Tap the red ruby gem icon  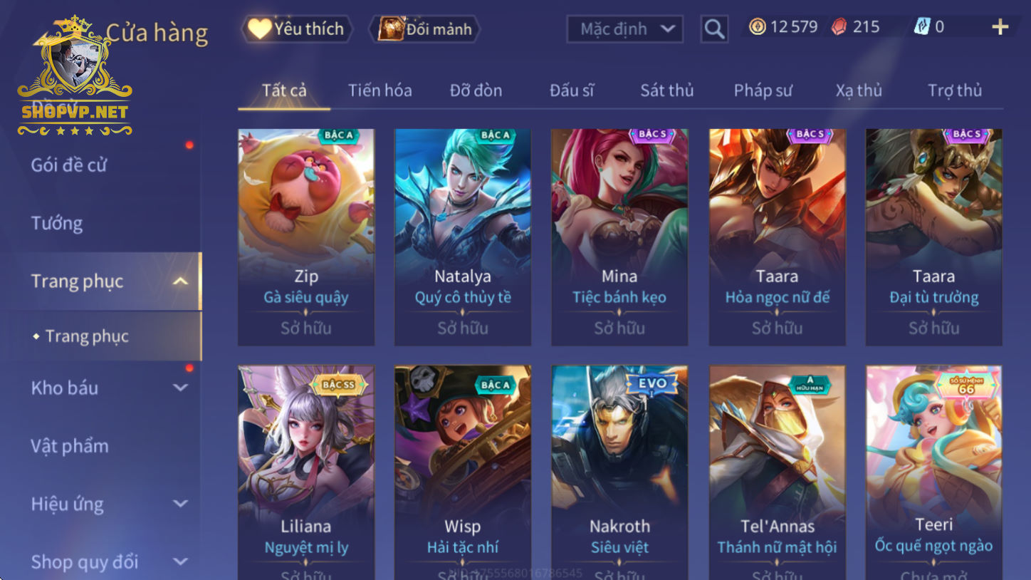coord(840,27)
